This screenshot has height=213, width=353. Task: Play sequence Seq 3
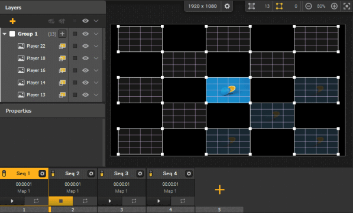(109, 201)
